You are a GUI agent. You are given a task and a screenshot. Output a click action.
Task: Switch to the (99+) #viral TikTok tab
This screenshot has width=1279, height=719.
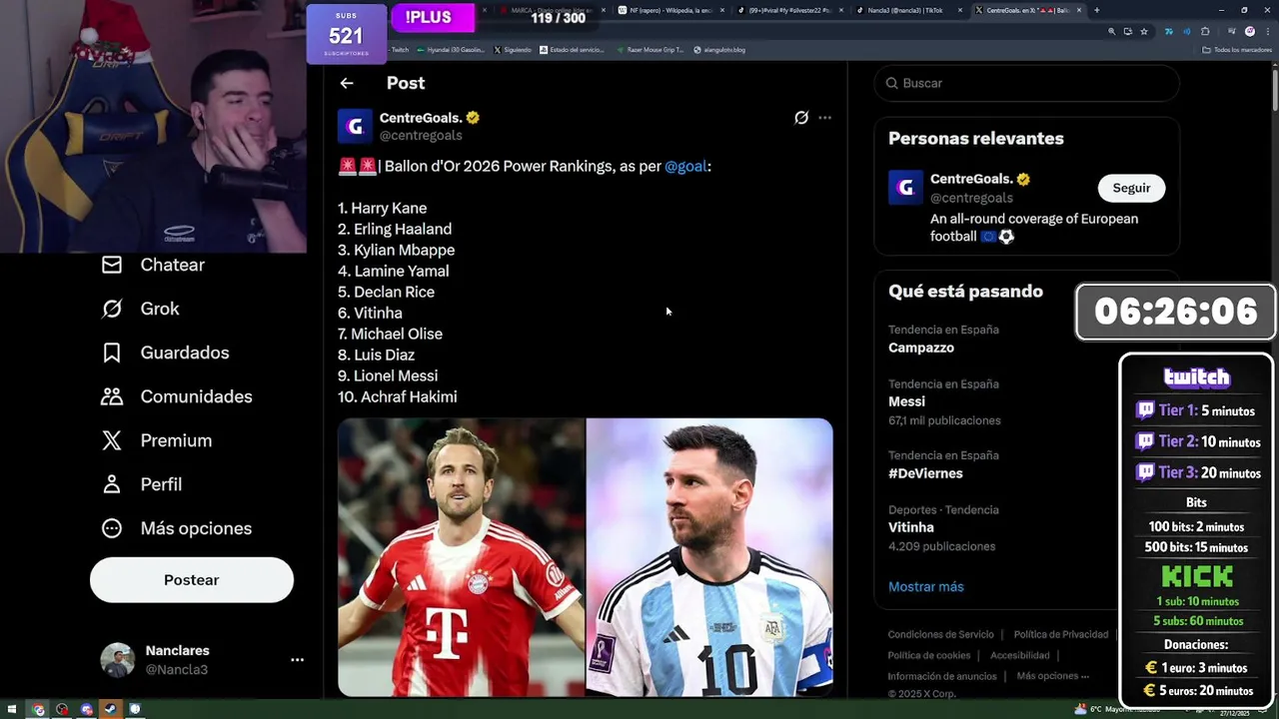click(x=789, y=10)
